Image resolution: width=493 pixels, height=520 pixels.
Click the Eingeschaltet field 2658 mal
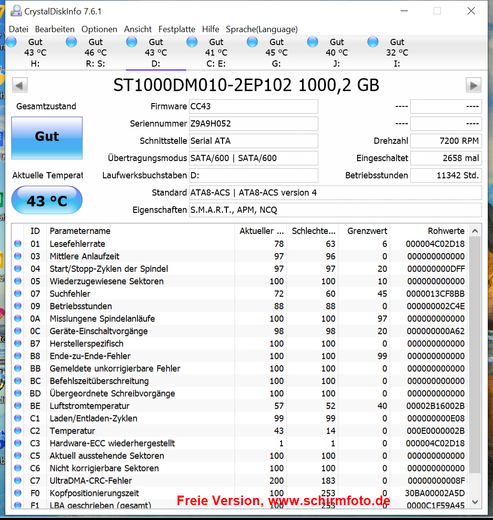coord(446,158)
